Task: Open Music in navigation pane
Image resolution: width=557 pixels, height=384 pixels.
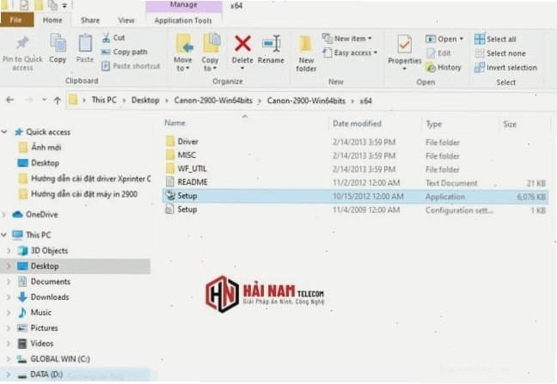Action: [x=34, y=313]
